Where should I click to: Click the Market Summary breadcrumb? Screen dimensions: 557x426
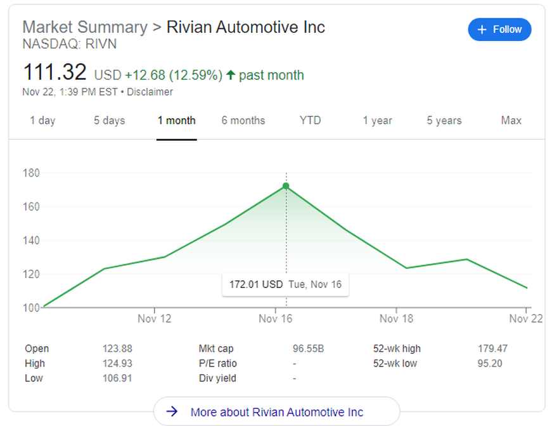tap(84, 27)
